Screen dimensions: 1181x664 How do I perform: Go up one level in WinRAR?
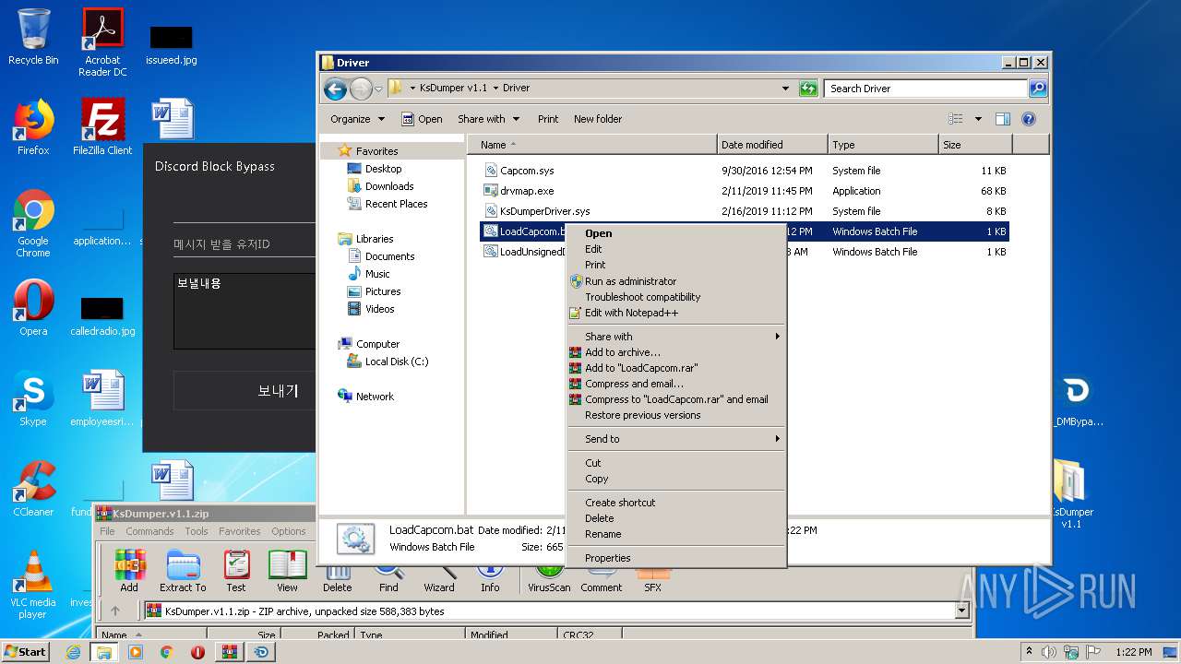pos(115,611)
